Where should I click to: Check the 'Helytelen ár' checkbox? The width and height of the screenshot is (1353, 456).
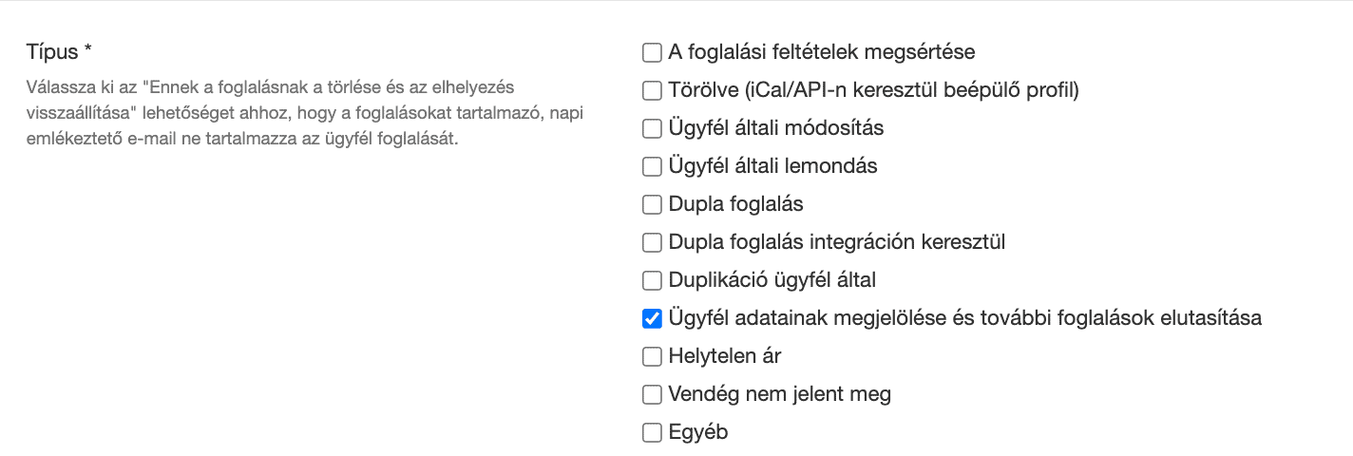pyautogui.click(x=652, y=356)
